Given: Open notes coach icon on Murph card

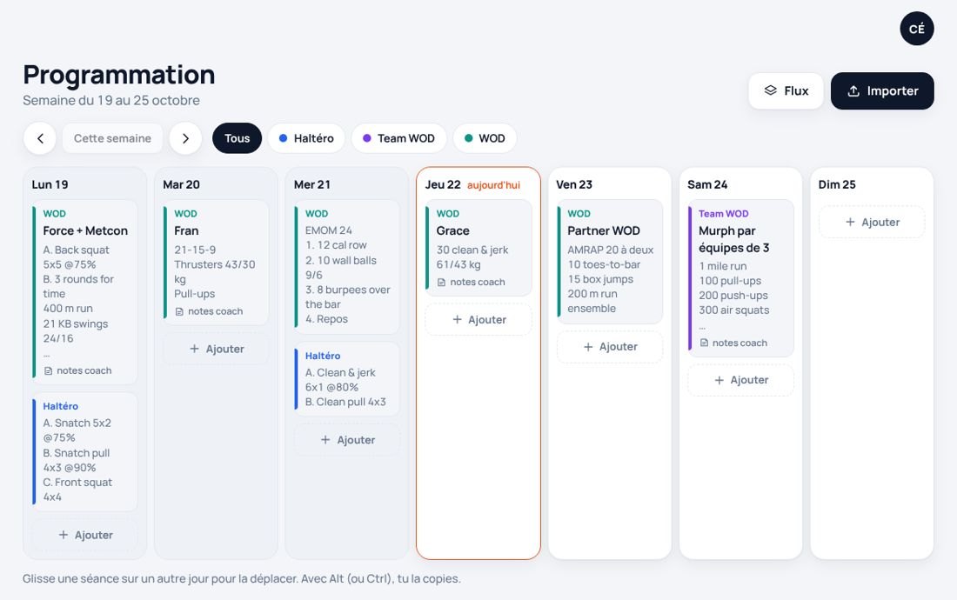Looking at the screenshot, I should pyautogui.click(x=704, y=343).
